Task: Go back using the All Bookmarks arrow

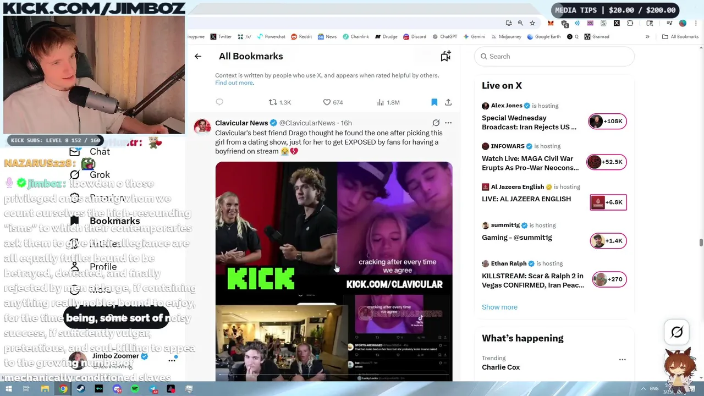Action: coord(198,56)
